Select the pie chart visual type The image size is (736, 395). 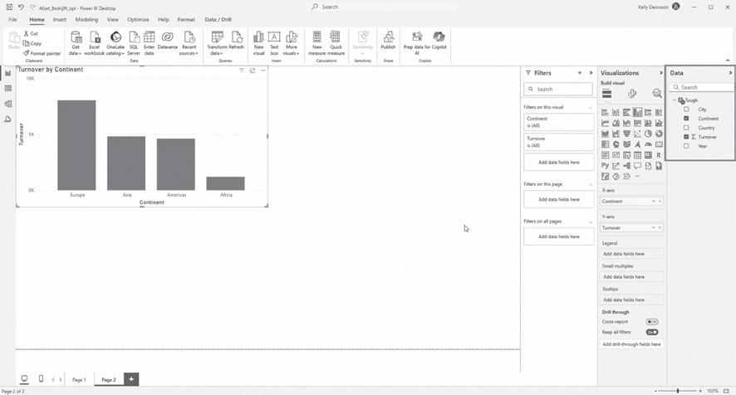tap(648, 134)
